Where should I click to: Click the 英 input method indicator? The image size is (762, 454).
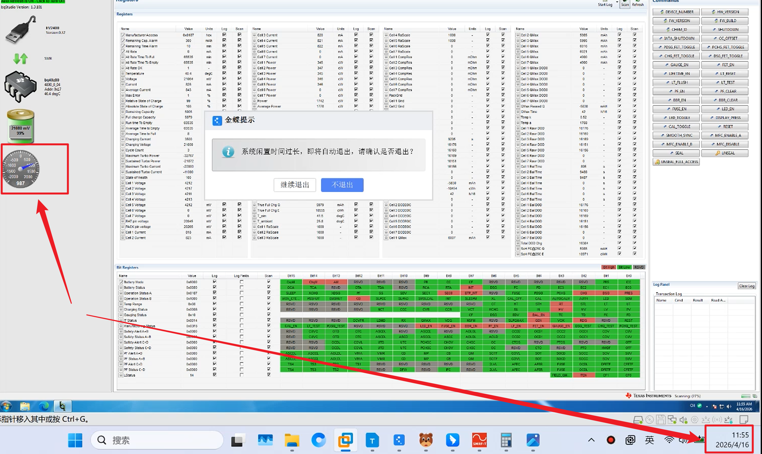click(650, 440)
